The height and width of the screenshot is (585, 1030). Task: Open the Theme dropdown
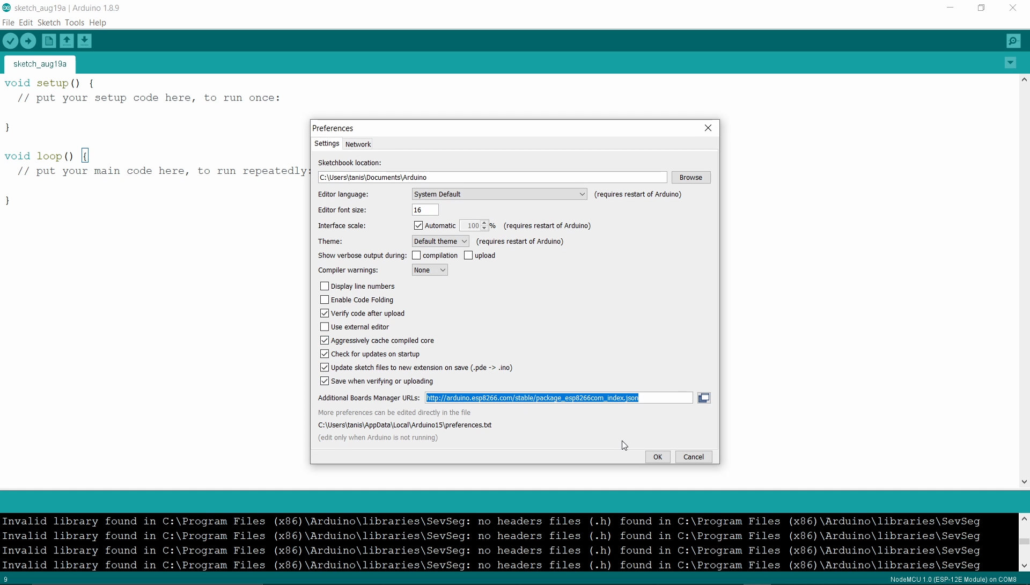440,242
